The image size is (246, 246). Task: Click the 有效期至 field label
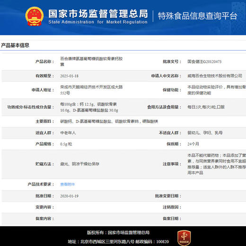coord(44,76)
